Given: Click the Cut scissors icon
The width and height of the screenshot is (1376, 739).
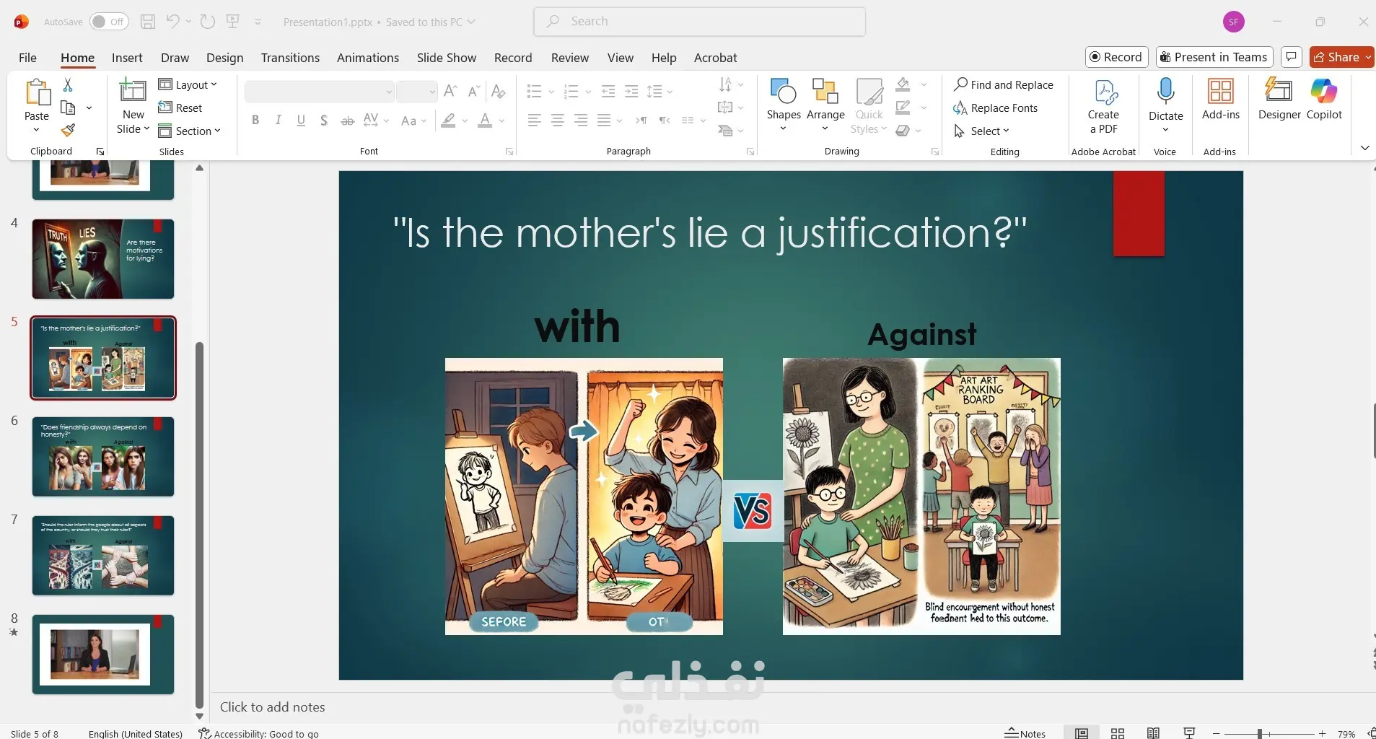Looking at the screenshot, I should 68,85.
